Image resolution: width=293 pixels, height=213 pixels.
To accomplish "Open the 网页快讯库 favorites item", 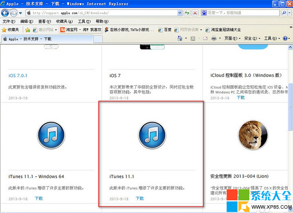I will pos(187,30).
